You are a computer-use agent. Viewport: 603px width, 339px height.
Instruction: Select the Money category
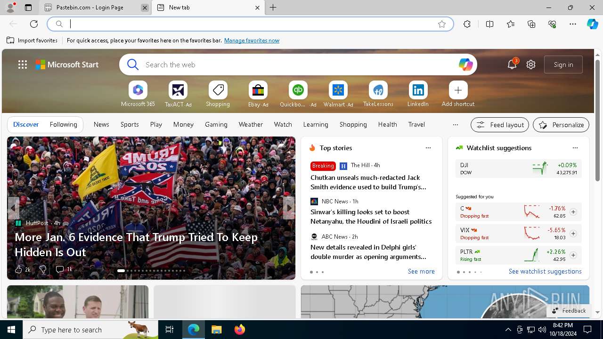tap(183, 124)
